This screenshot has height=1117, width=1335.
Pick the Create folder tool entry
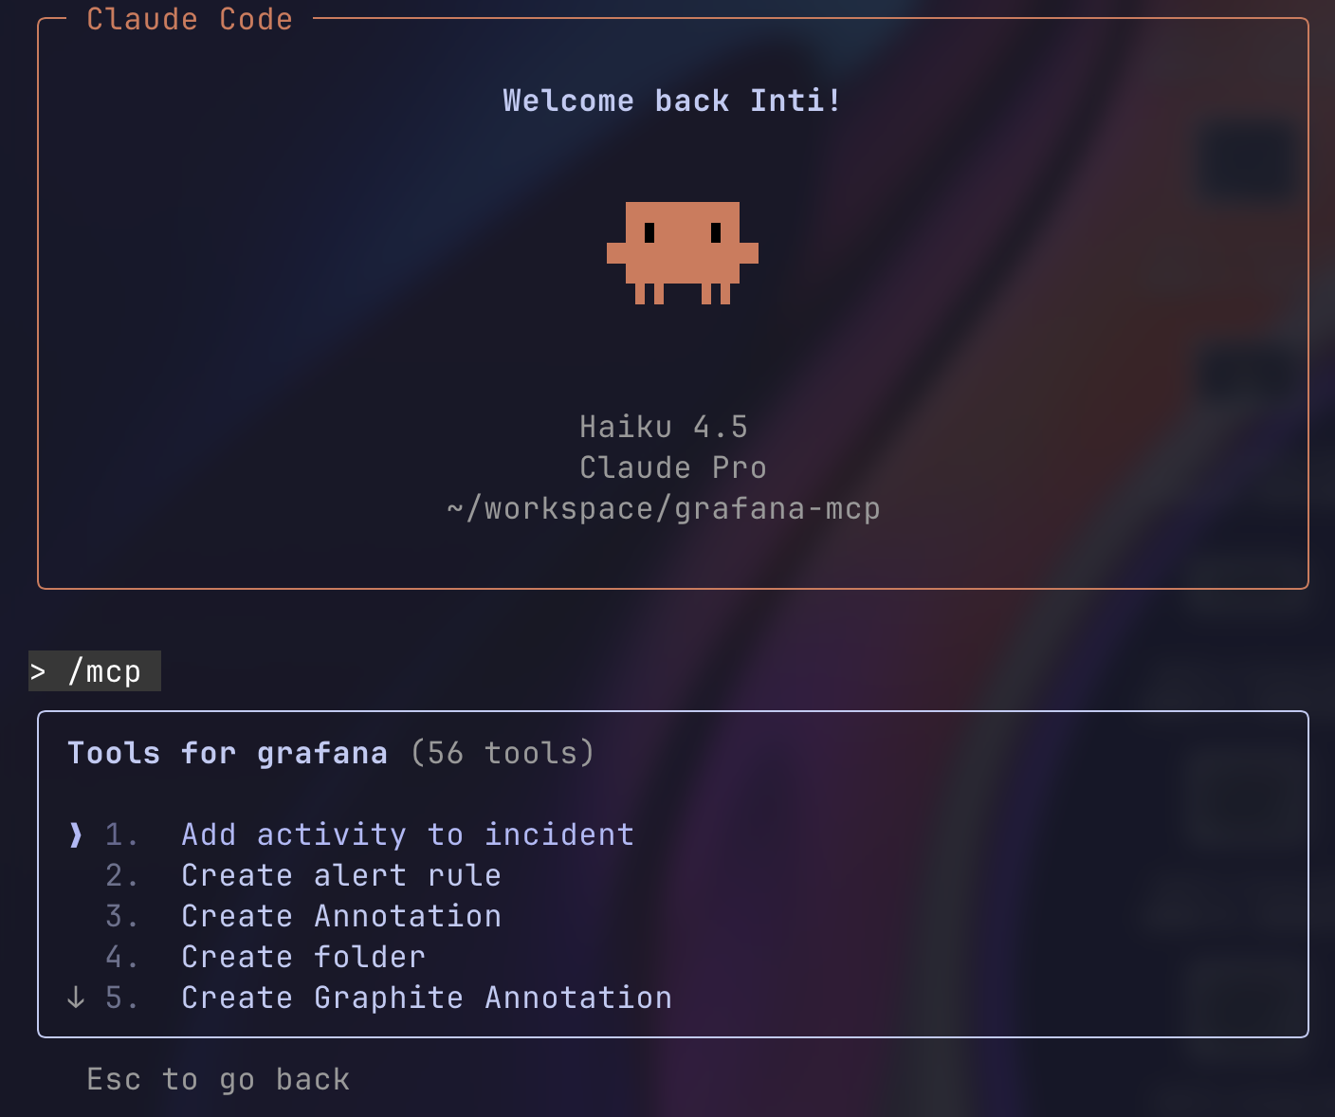pos(303,957)
